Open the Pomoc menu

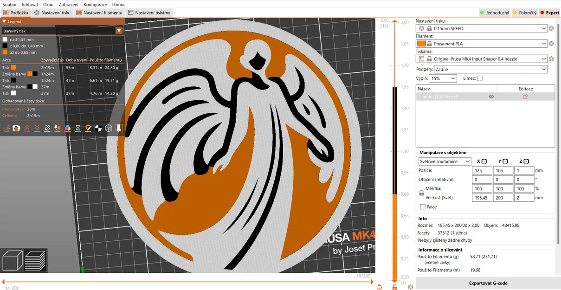(119, 4)
